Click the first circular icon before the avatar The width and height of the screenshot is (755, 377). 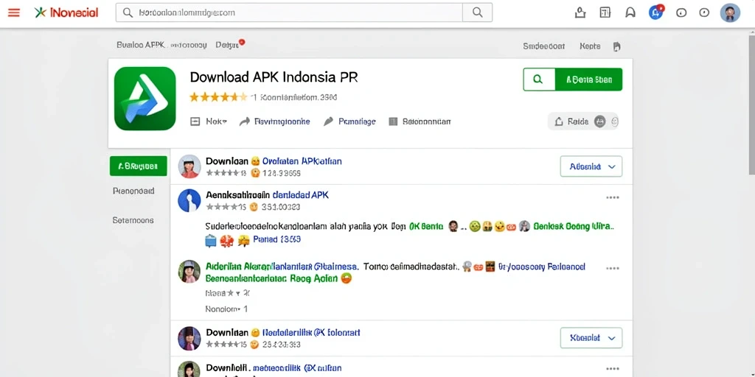click(x=681, y=13)
